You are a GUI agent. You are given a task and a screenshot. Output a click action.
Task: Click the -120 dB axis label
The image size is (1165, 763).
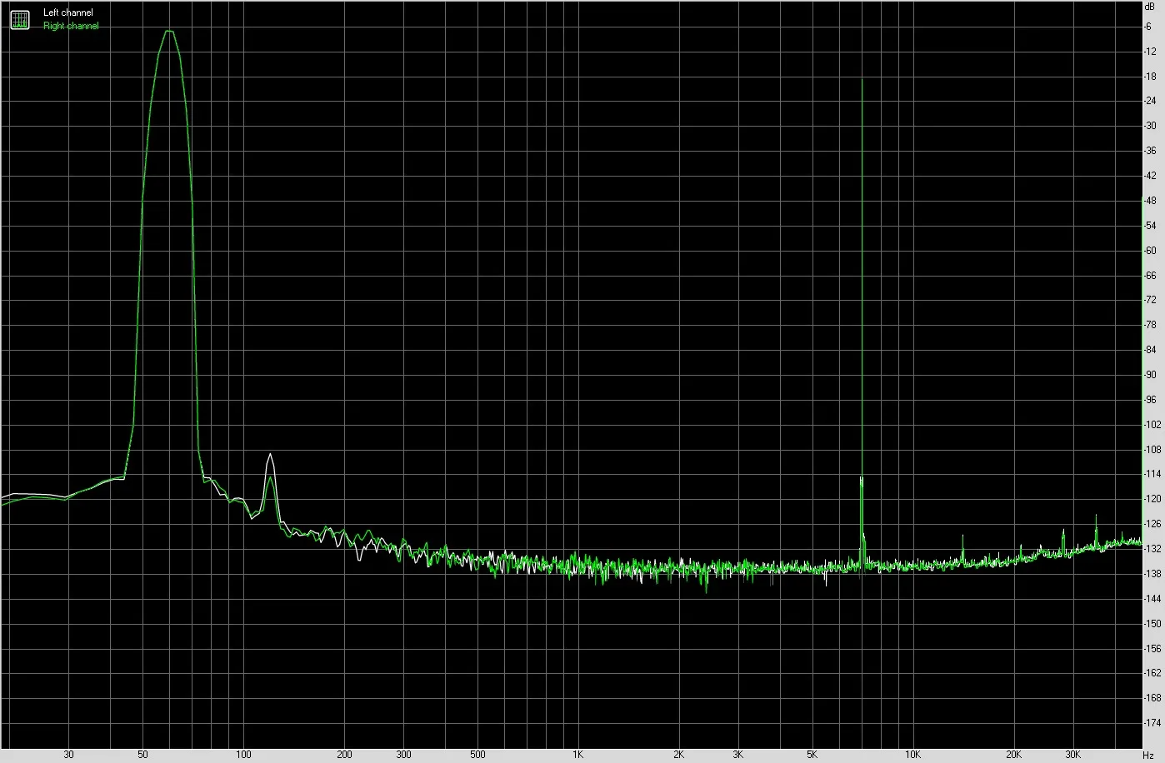coord(1152,500)
